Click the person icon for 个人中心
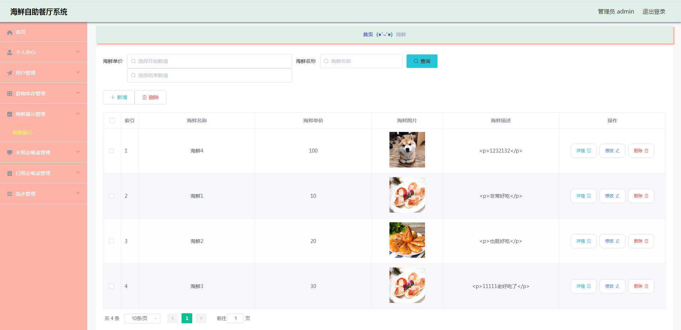This screenshot has height=330, width=681. tap(10, 52)
